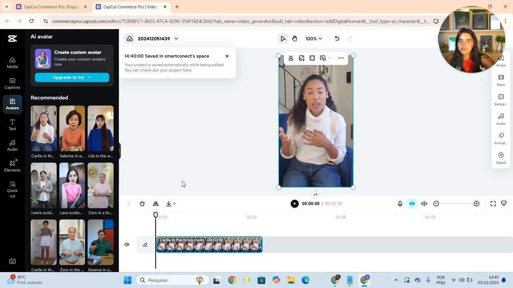
Task: Switch to CapCut Commerce Pro: Shopp browser tab
Action: [51, 7]
